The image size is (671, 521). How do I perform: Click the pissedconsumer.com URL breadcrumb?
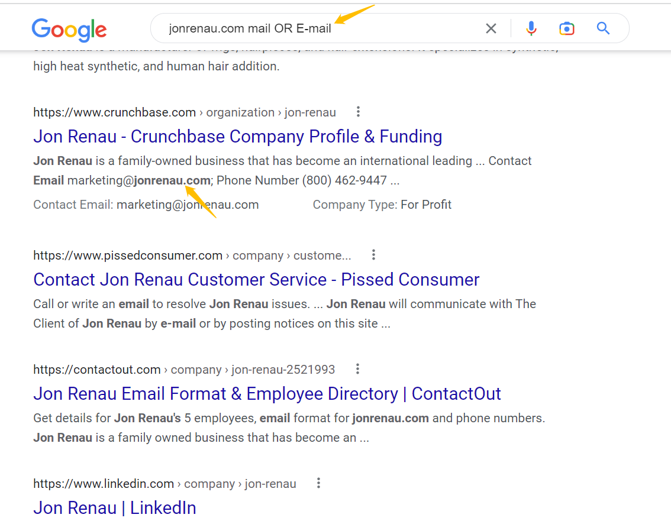coord(192,255)
